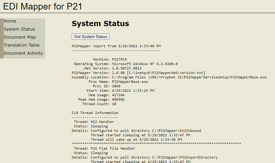
Task: Click the Peak Mem Usage value 48996k
Action: tap(118, 99)
